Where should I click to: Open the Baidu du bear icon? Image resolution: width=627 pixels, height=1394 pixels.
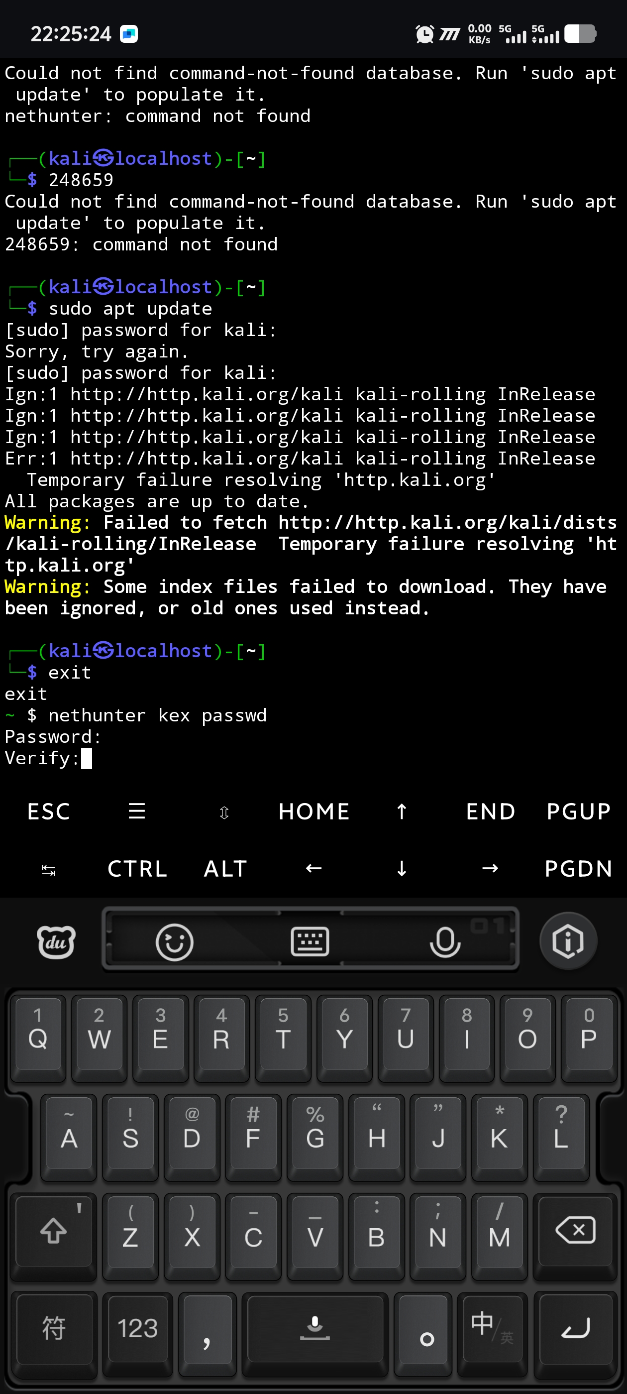coord(56,941)
